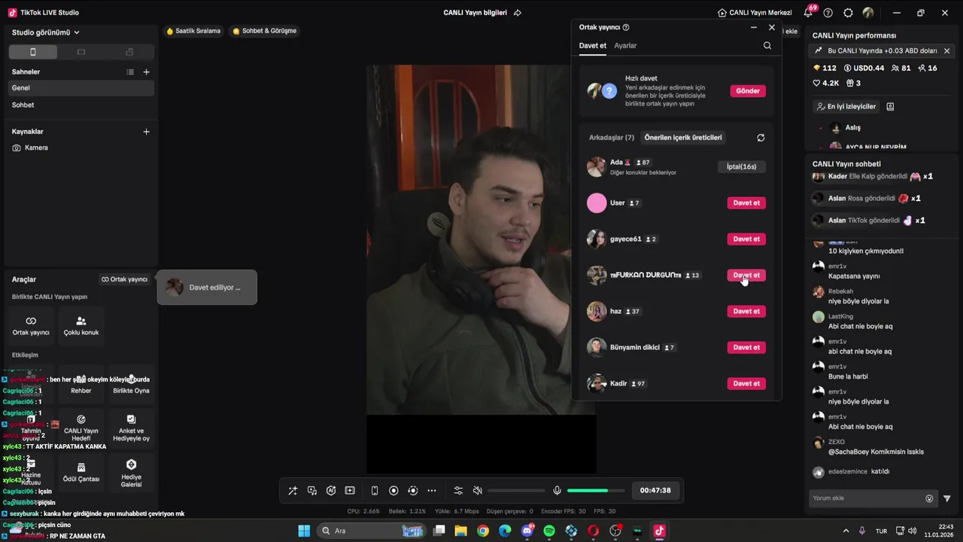This screenshot has width=963, height=542.
Task: Add a new source in Kaynaklar
Action: click(147, 132)
